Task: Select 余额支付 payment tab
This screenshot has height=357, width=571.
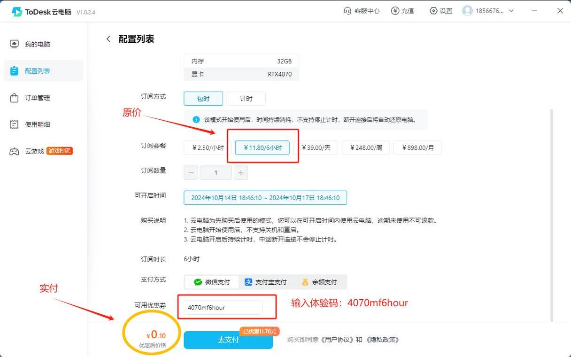Action: (x=319, y=282)
